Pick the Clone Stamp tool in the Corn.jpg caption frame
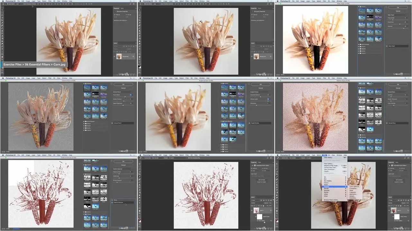The width and height of the screenshot is (412, 231). pos(2,30)
